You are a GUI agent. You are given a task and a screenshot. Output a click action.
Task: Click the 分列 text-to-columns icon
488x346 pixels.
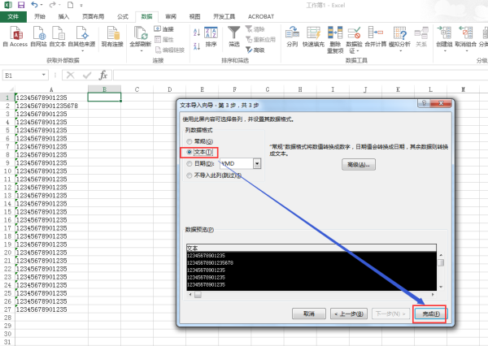292,35
